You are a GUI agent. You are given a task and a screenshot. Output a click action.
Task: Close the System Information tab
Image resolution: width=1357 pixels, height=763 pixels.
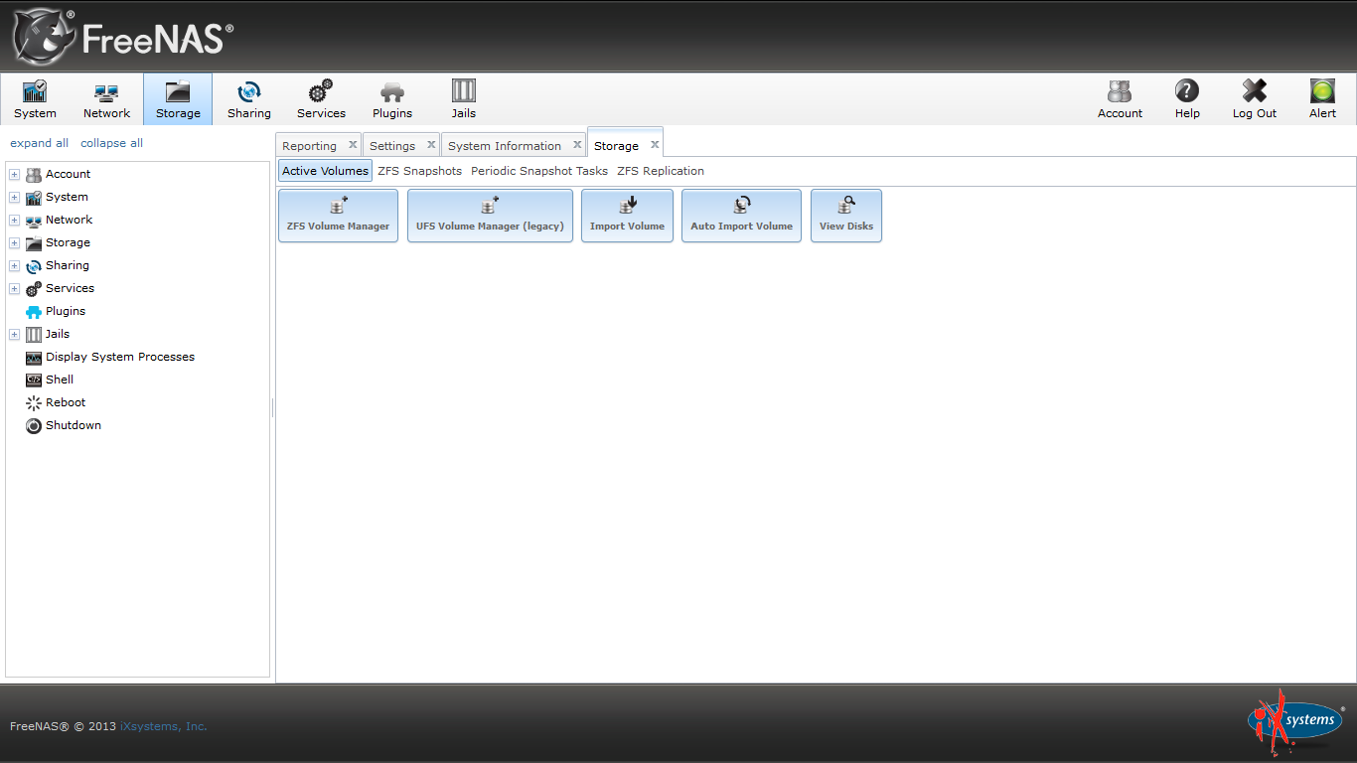(577, 145)
